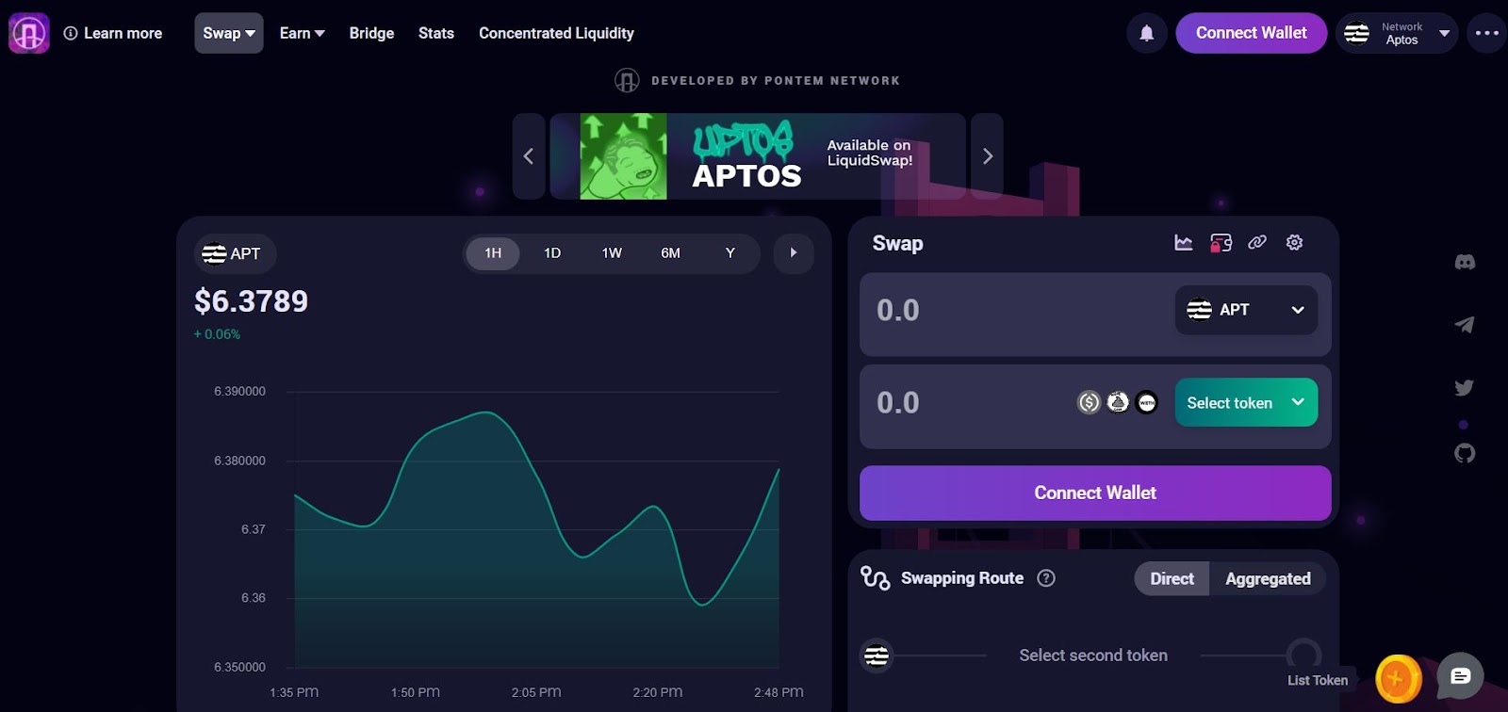This screenshot has height=712, width=1508.
Task: Toggle the price chart icon in Swap panel
Action: click(1184, 243)
